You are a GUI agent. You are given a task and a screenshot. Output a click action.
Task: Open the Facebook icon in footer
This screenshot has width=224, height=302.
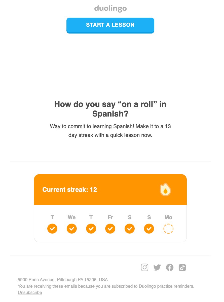click(170, 267)
